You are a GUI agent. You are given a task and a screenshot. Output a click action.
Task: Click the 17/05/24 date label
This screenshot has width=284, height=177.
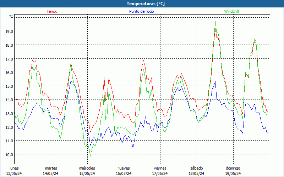coord(160,173)
